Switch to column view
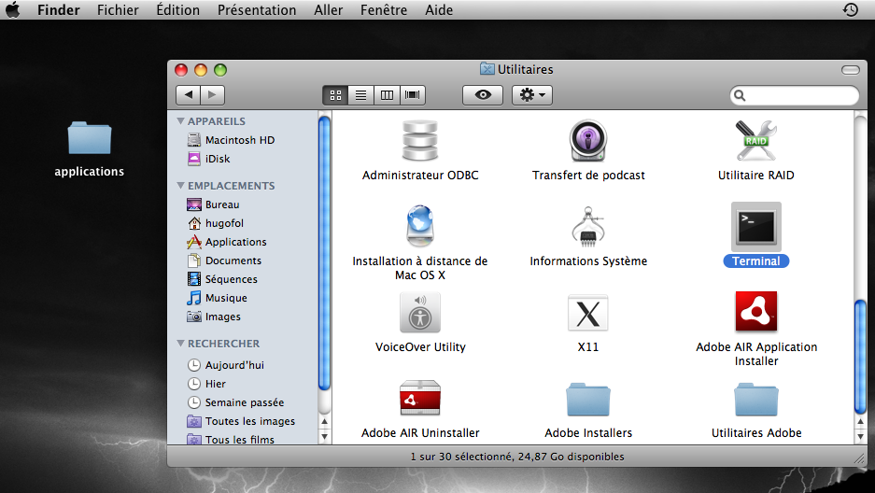The height and width of the screenshot is (493, 875). pos(387,95)
